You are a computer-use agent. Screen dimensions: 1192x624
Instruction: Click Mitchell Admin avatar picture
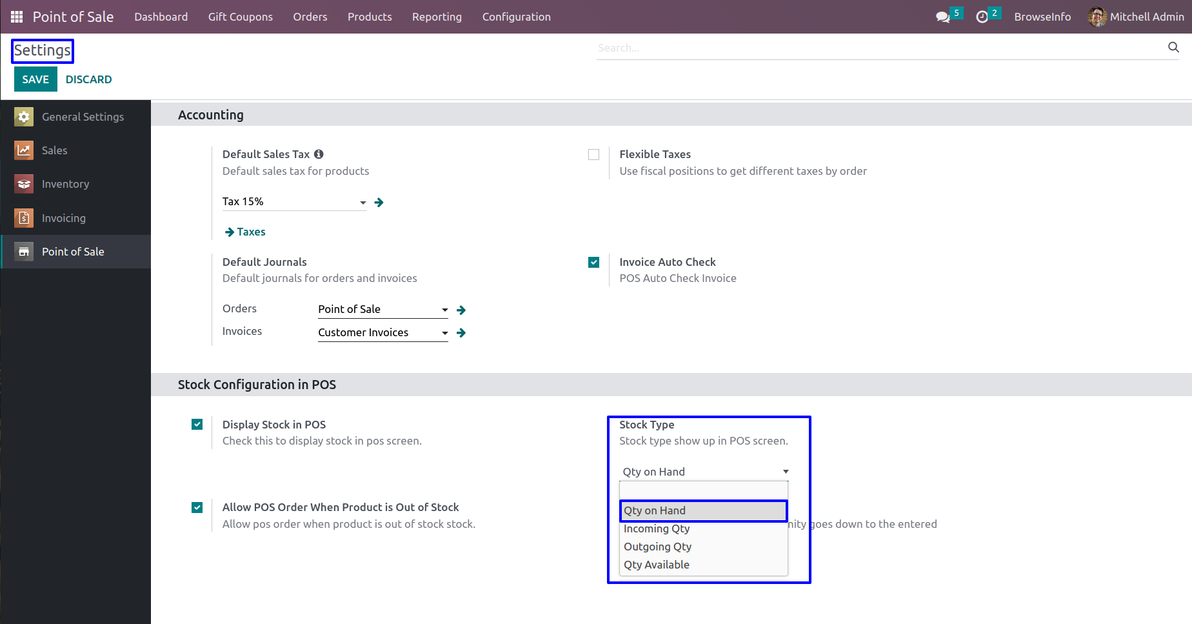[x=1097, y=17]
